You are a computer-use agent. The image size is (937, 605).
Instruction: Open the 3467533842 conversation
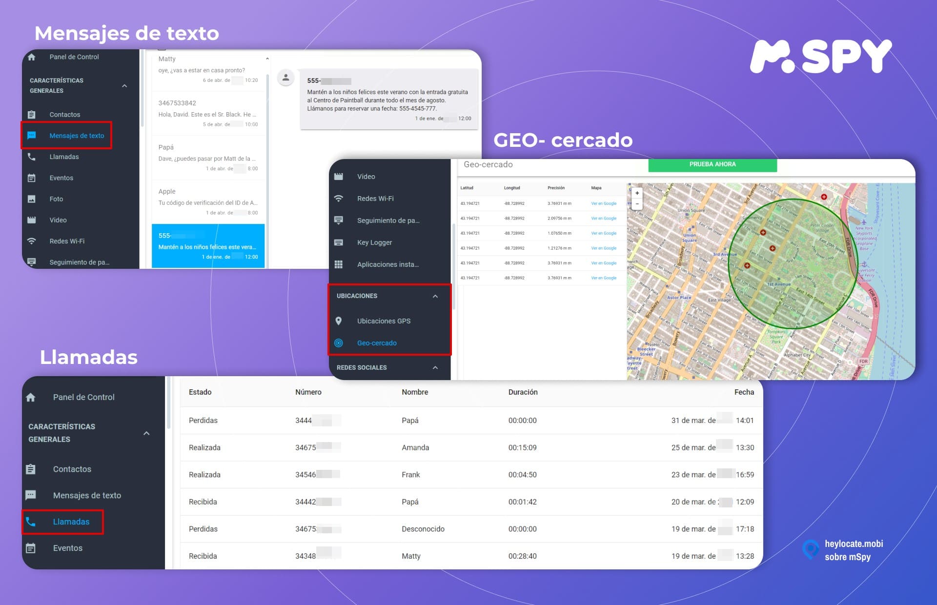coord(208,113)
